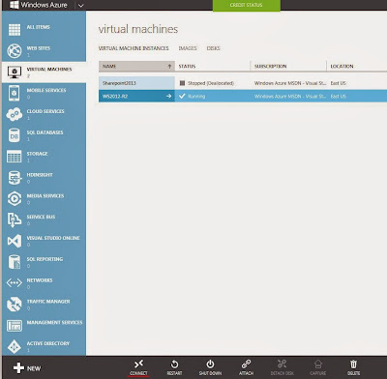Image resolution: width=387 pixels, height=379 pixels.
Task: Click the Visual Studio Online logo icon
Action: (x=15, y=241)
